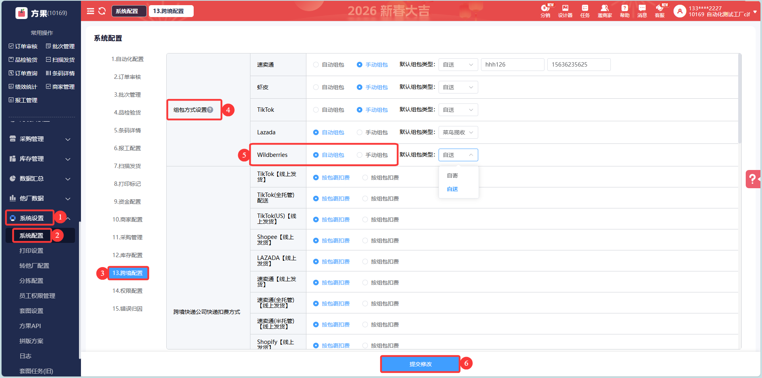Click the hhh126 input field for 速卖通
Viewport: 762px width, 378px height.
(x=512, y=65)
